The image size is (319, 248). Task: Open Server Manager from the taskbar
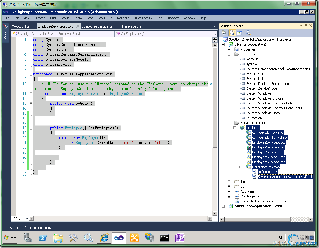pyautogui.click(x=28, y=238)
